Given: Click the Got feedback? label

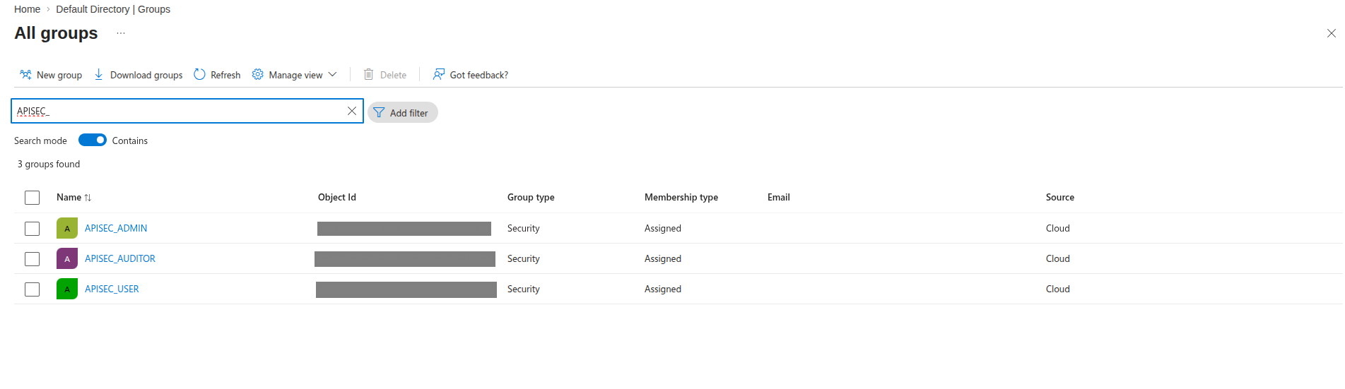Looking at the screenshot, I should (479, 75).
